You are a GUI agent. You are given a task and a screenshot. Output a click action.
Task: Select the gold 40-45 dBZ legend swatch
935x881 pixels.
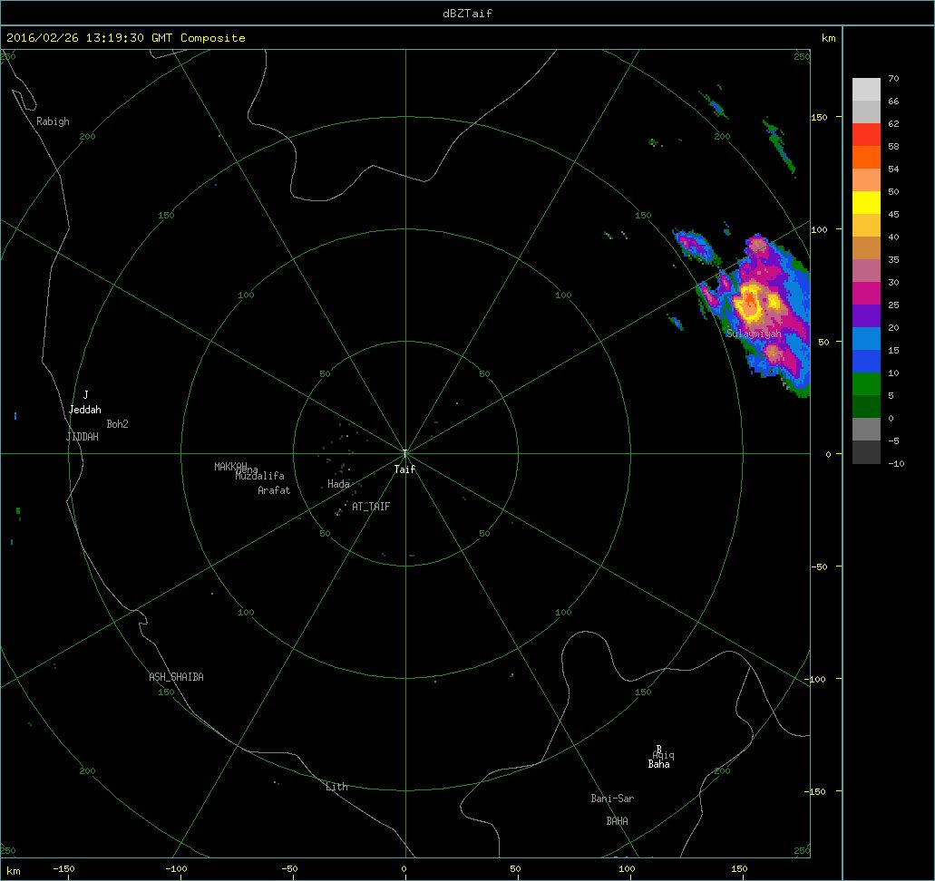(866, 226)
